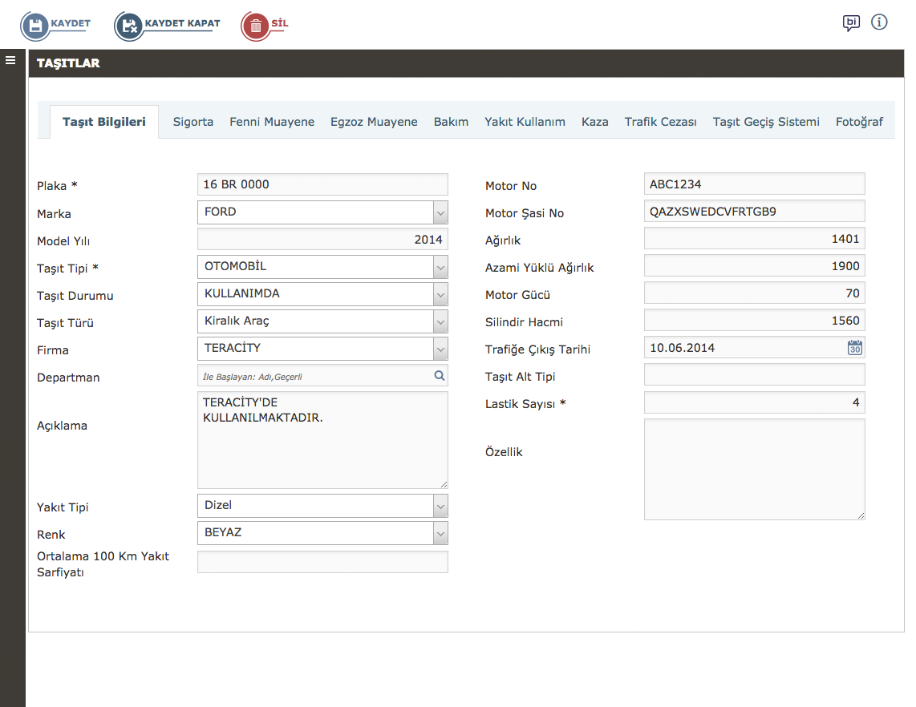Click the info circle icon
The image size is (916, 707).
(x=879, y=22)
